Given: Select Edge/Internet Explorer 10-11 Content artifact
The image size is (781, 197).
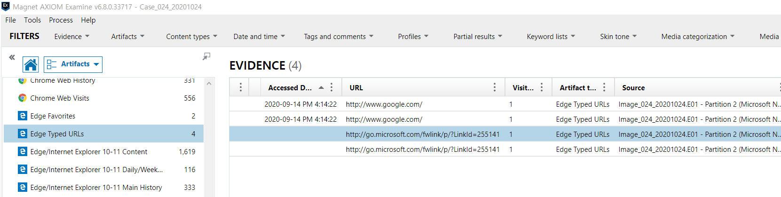Looking at the screenshot, I should click(x=103, y=151).
